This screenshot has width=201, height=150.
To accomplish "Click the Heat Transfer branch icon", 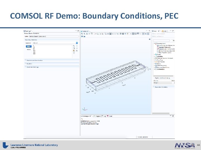I will coord(156,62).
